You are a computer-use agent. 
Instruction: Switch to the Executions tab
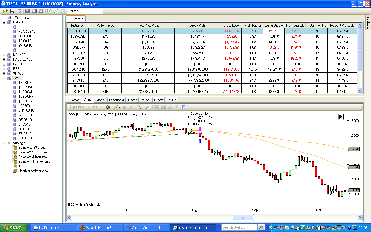pos(117,100)
